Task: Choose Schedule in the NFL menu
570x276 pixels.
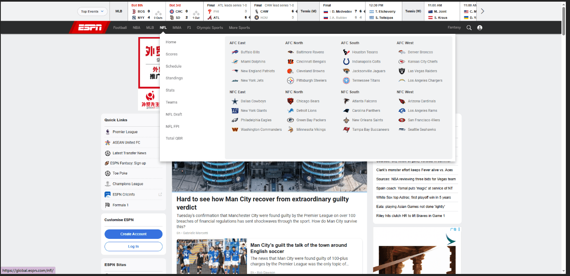Action: [x=173, y=66]
